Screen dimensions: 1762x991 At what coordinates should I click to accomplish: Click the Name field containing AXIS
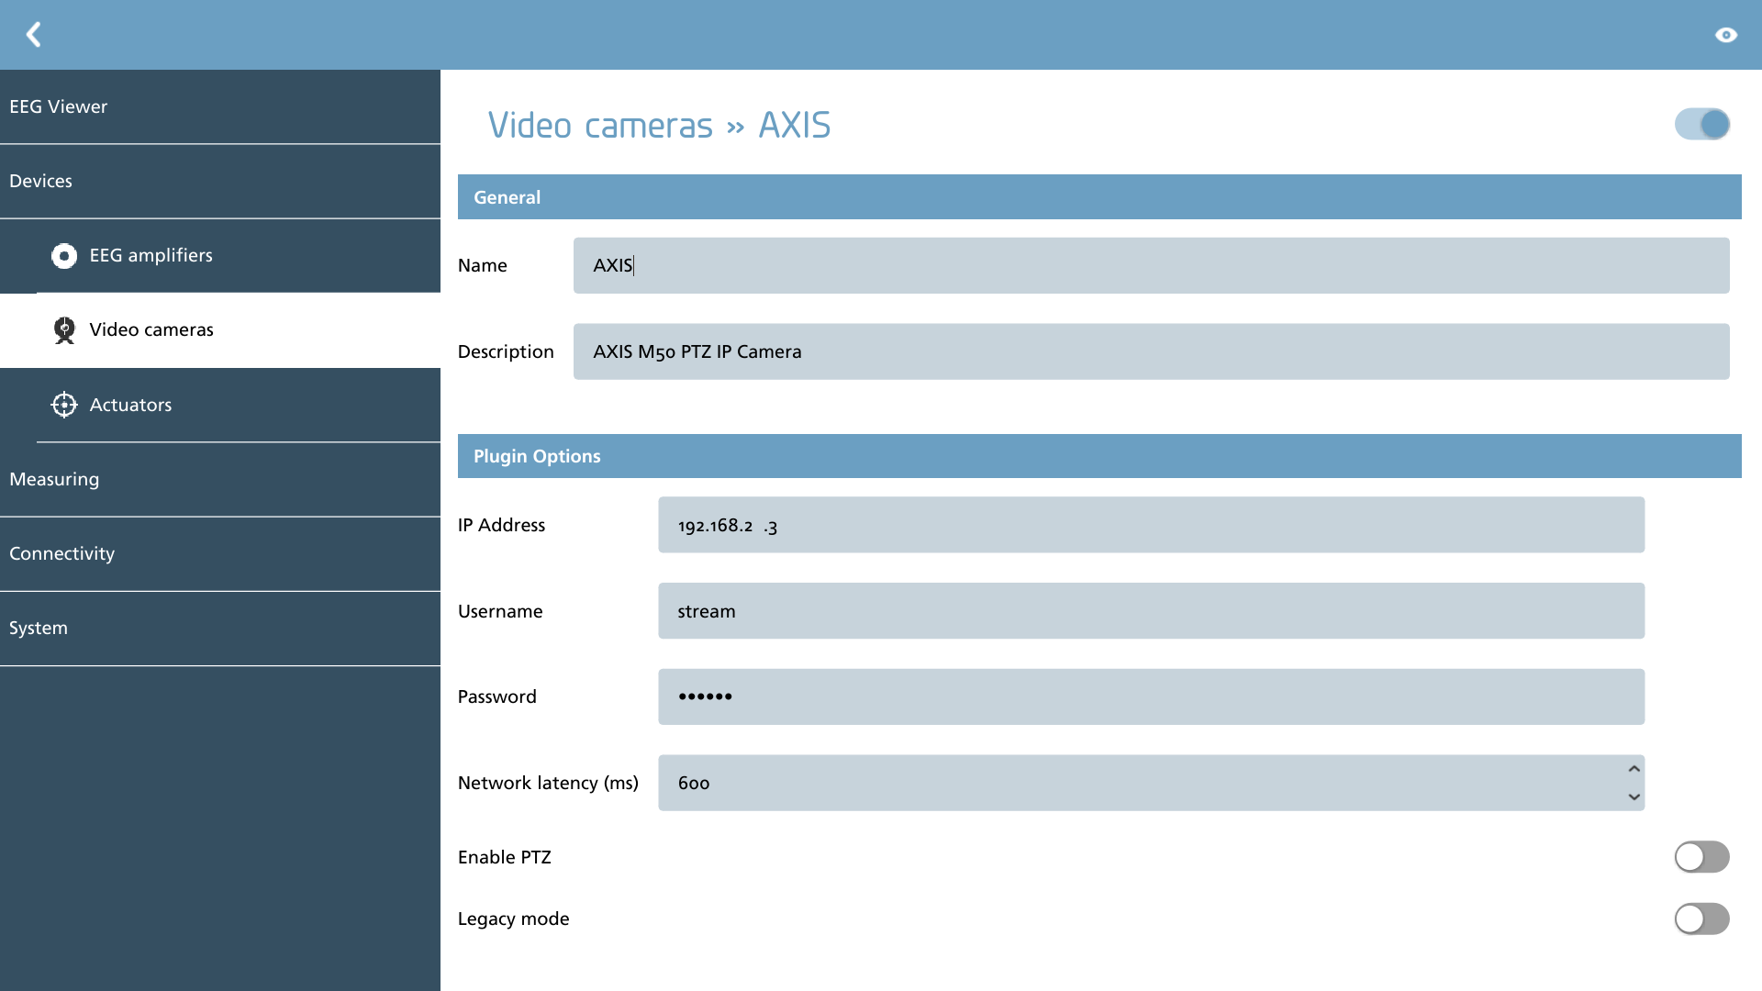[1152, 265]
